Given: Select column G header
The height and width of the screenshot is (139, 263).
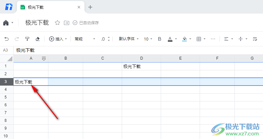Looking at the screenshot, I should click(x=249, y=58).
